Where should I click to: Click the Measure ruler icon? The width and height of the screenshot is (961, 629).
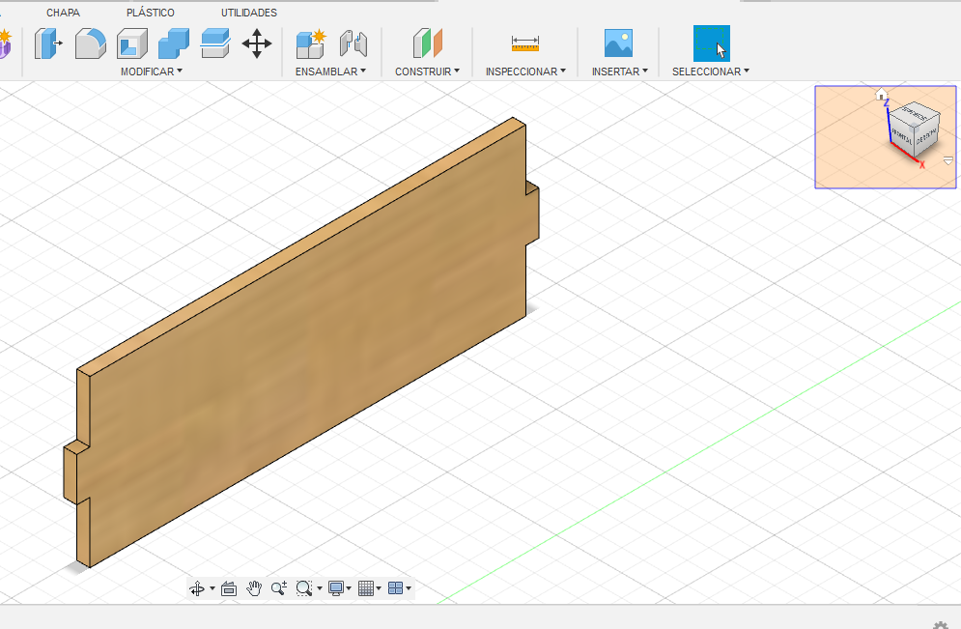[x=525, y=43]
